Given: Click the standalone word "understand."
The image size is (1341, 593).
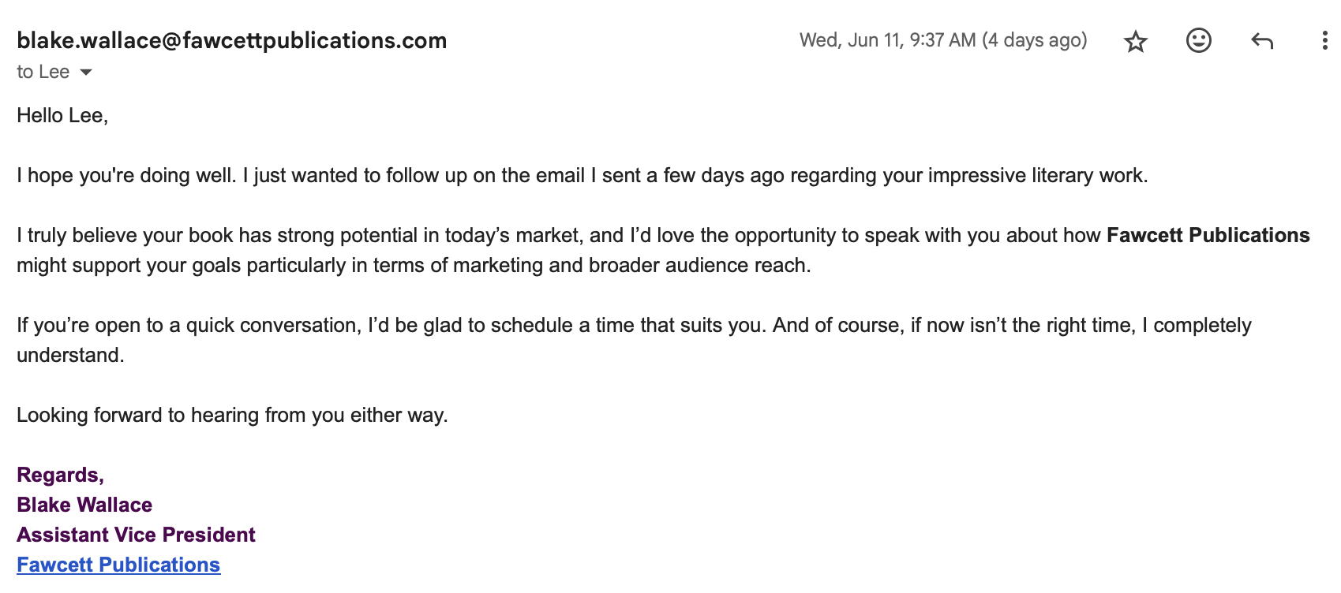Looking at the screenshot, I should tap(71, 355).
